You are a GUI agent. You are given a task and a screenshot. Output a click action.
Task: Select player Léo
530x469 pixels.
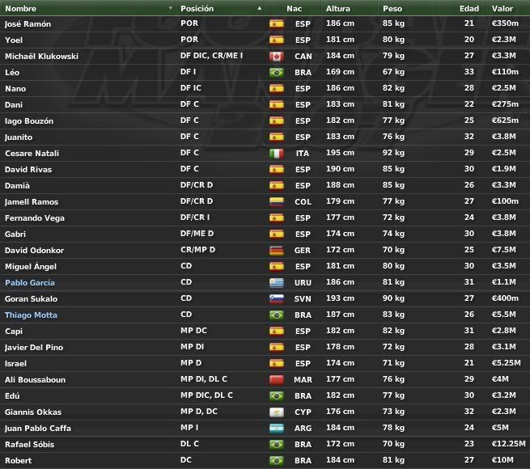click(x=12, y=72)
